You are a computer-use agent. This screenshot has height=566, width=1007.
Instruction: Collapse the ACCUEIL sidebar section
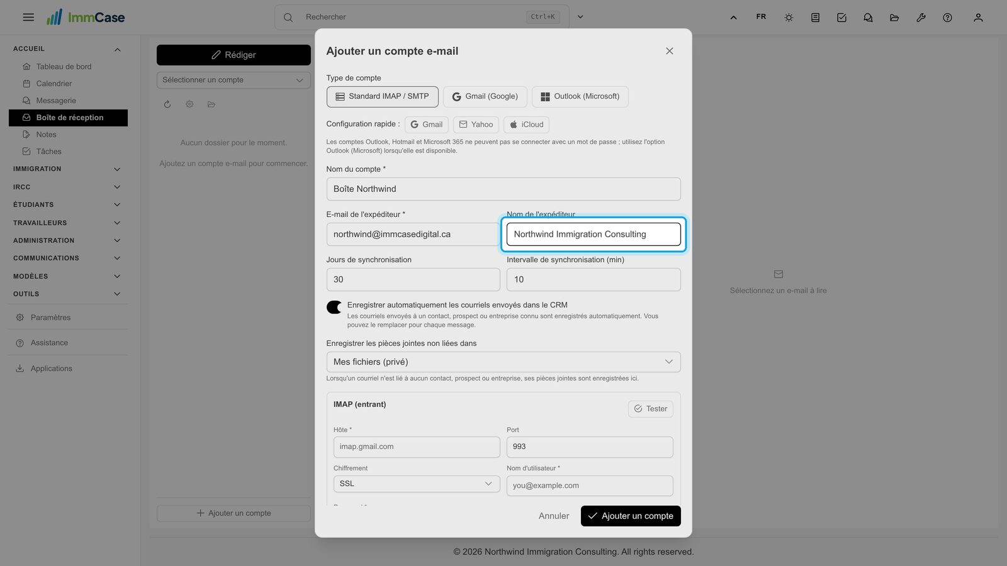pyautogui.click(x=68, y=49)
